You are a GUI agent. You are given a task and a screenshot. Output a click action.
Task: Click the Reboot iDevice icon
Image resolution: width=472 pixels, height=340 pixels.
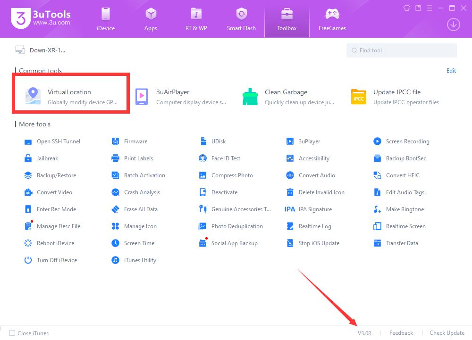(x=28, y=243)
